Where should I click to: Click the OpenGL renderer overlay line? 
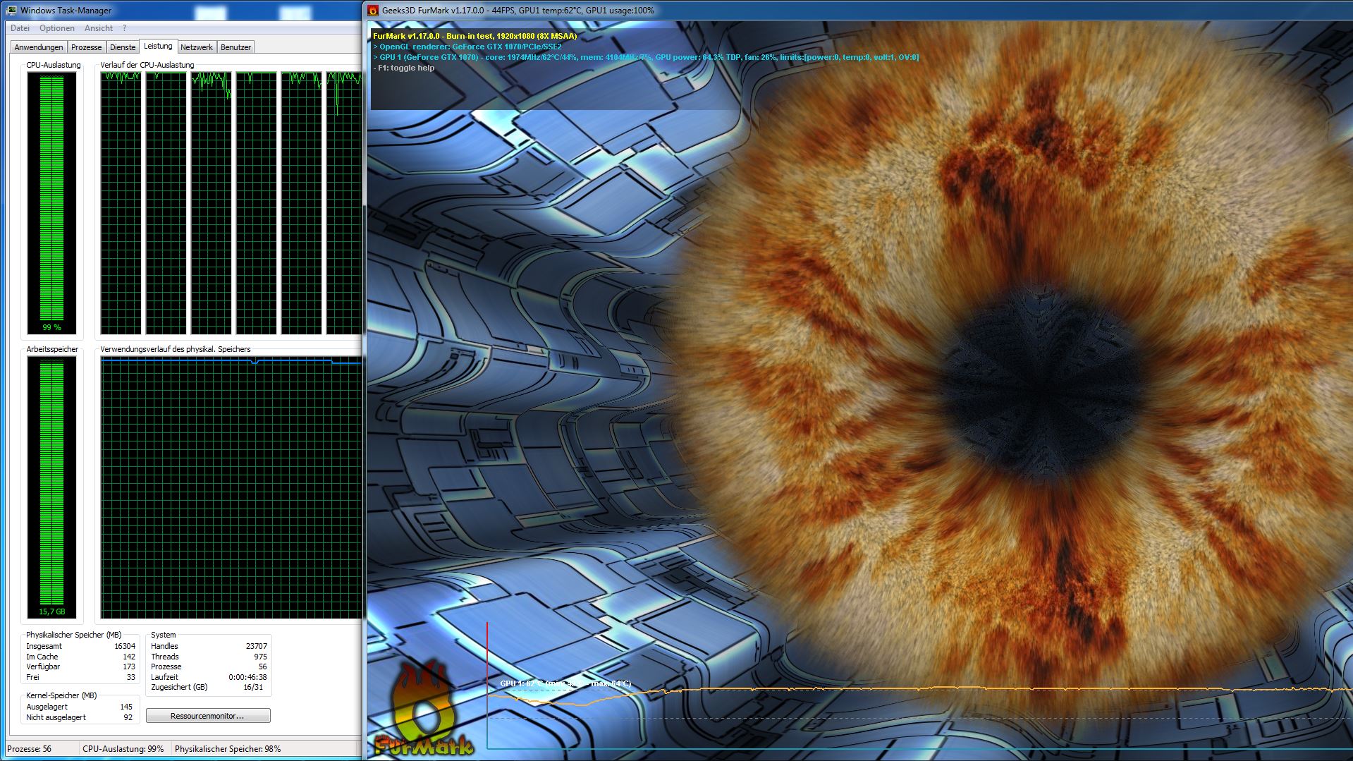click(467, 47)
